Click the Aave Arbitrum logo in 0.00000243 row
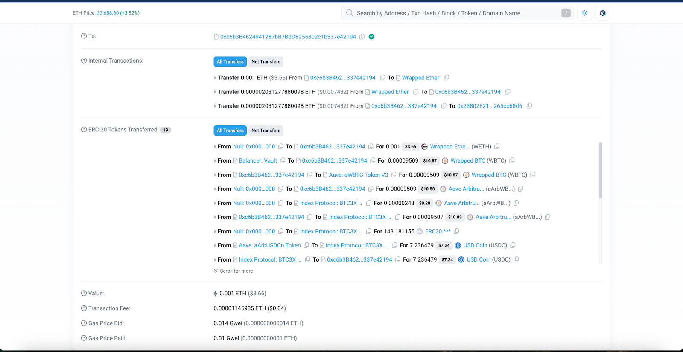The width and height of the screenshot is (683, 352). point(438,203)
